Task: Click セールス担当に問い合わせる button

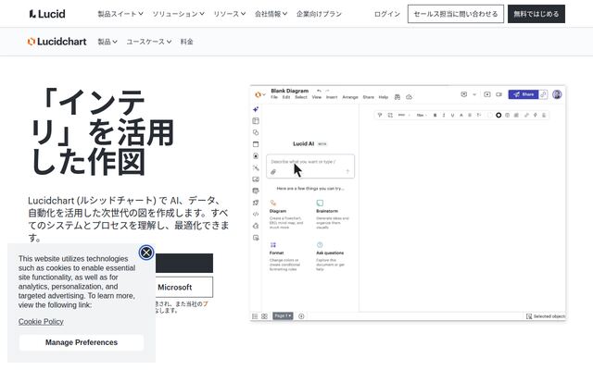Action: click(x=455, y=14)
